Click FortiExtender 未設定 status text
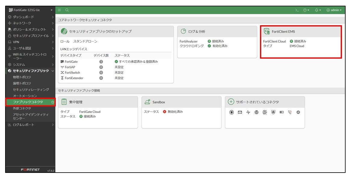This screenshot has height=178, width=351. 119,78
